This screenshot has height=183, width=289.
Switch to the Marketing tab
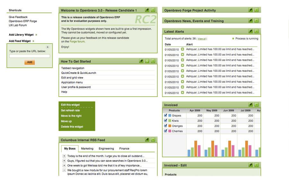[87, 149]
